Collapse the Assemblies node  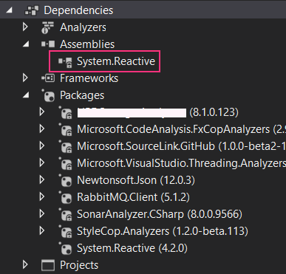coord(26,44)
